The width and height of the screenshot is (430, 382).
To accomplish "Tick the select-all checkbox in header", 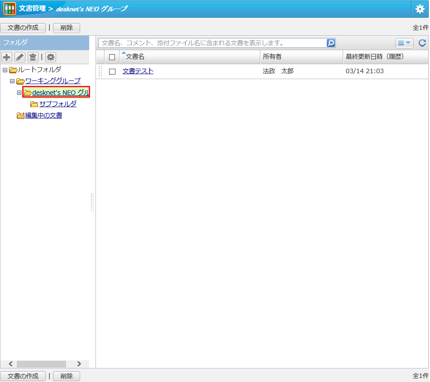I will [112, 57].
